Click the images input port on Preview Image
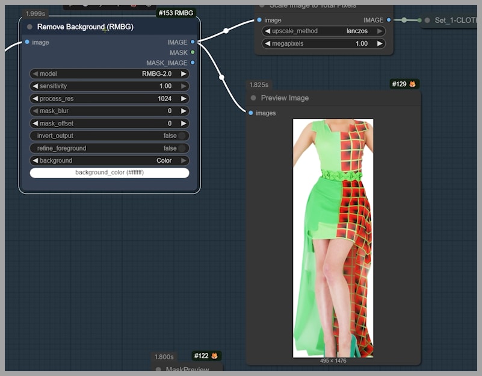The width and height of the screenshot is (482, 376). (x=251, y=113)
